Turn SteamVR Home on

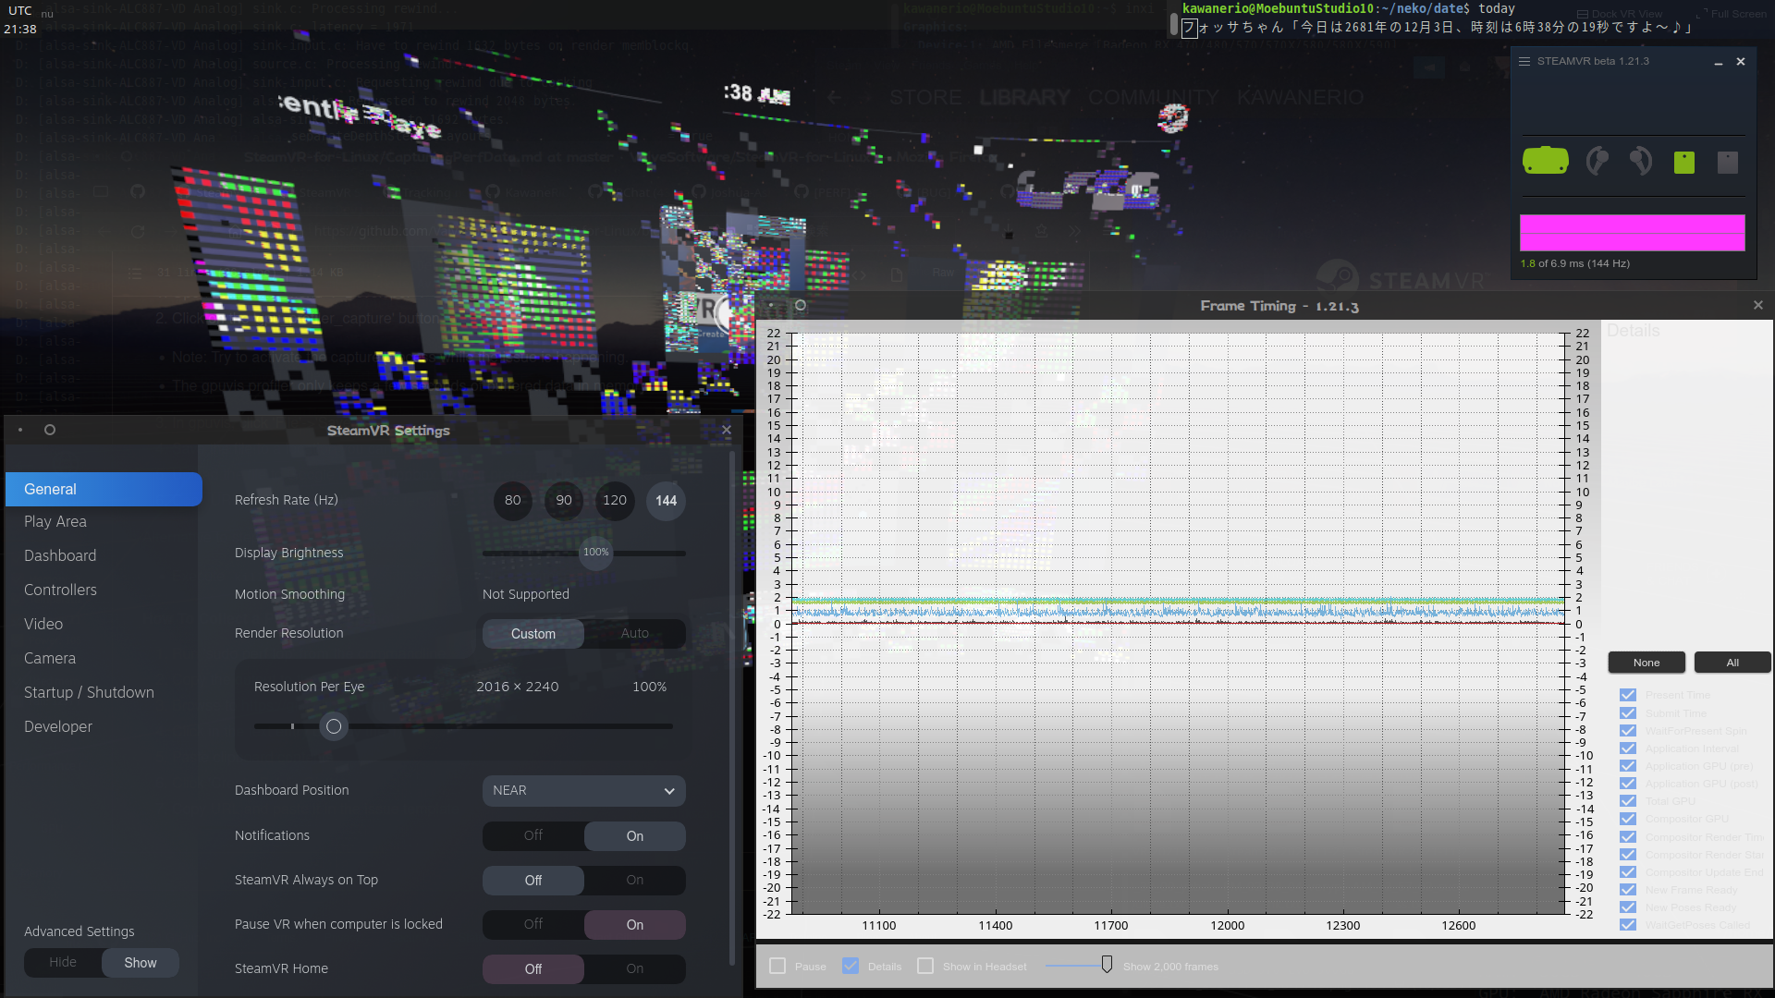635,969
